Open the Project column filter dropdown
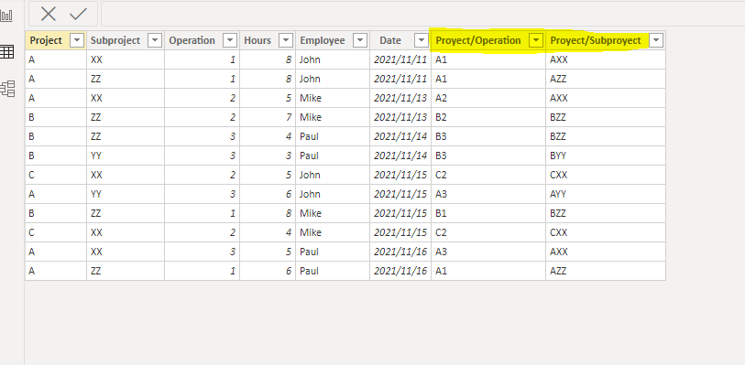 click(77, 40)
